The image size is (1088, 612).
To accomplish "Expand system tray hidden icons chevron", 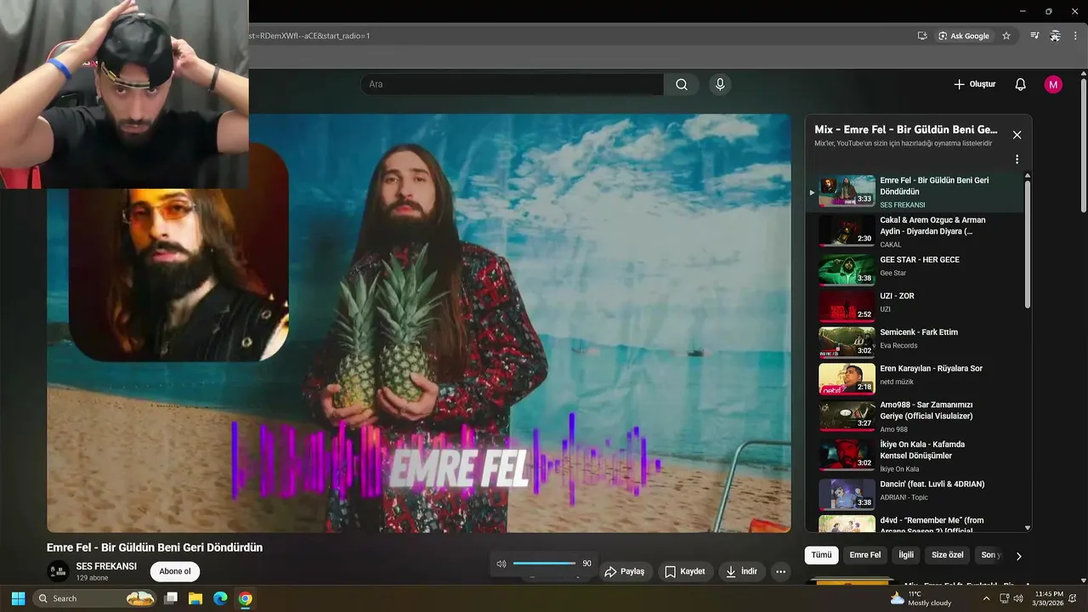I will click(986, 598).
